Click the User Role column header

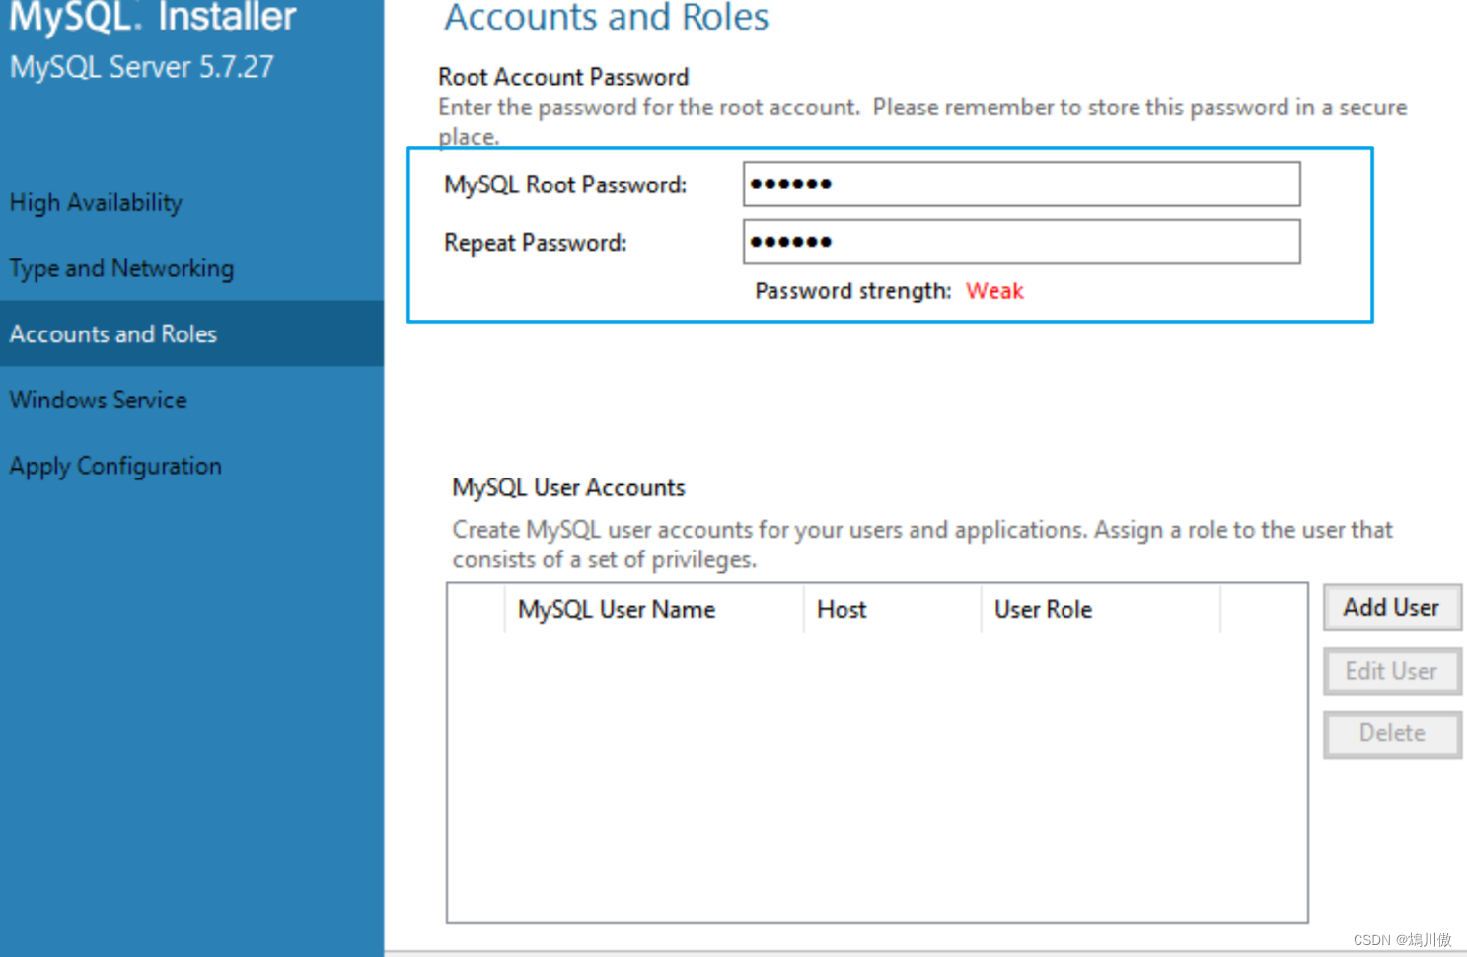(x=1100, y=609)
